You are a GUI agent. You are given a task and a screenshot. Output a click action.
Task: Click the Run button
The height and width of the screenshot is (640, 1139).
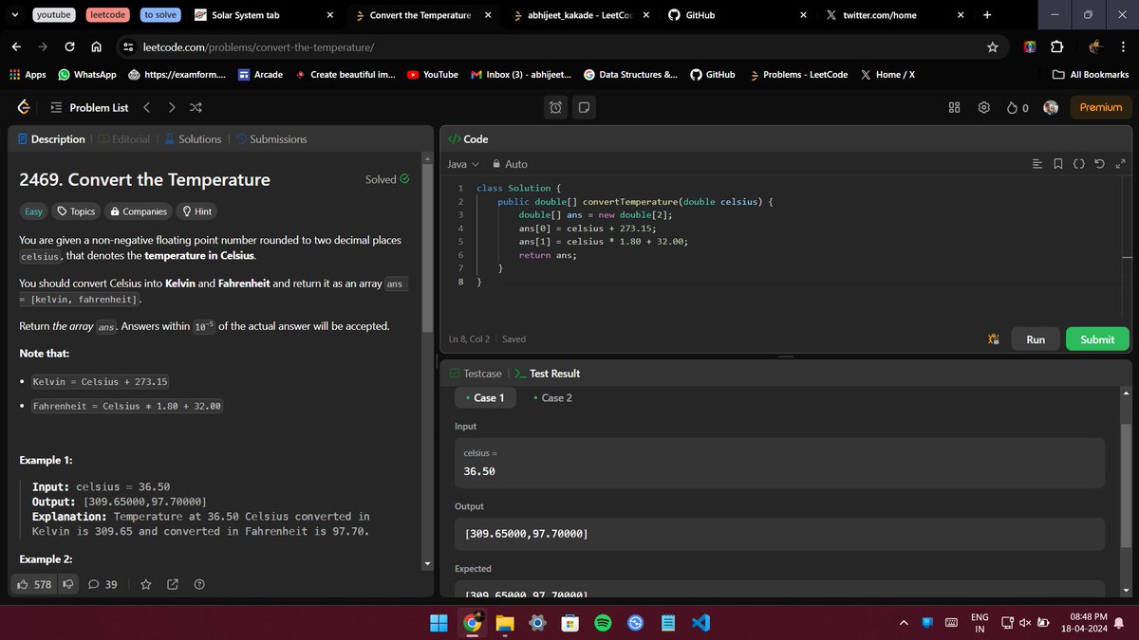coord(1036,338)
